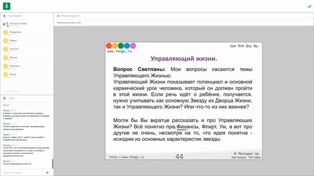
Task: Click Лариса's name in the chat
Action: point(6,134)
